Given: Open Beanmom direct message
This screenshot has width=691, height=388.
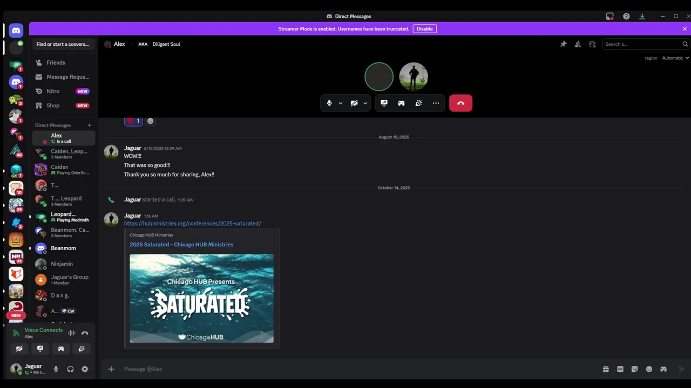Looking at the screenshot, I should [64, 248].
